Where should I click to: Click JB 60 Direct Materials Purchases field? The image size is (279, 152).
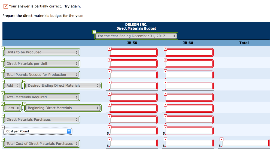click(189, 120)
